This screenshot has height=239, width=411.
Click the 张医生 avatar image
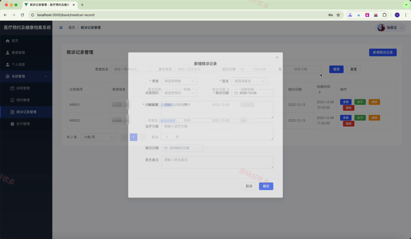pos(381,28)
